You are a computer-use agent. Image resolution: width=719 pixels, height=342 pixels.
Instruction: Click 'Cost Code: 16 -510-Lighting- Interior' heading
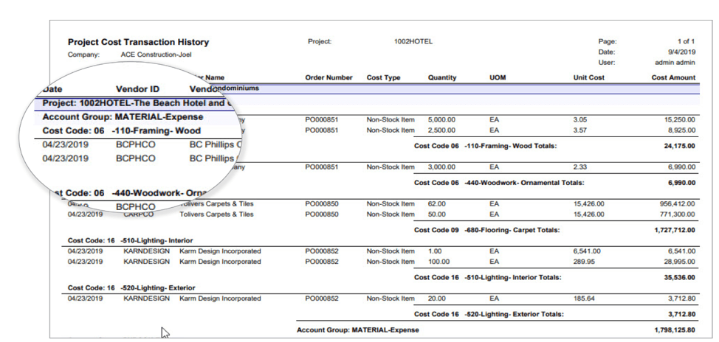tap(130, 240)
